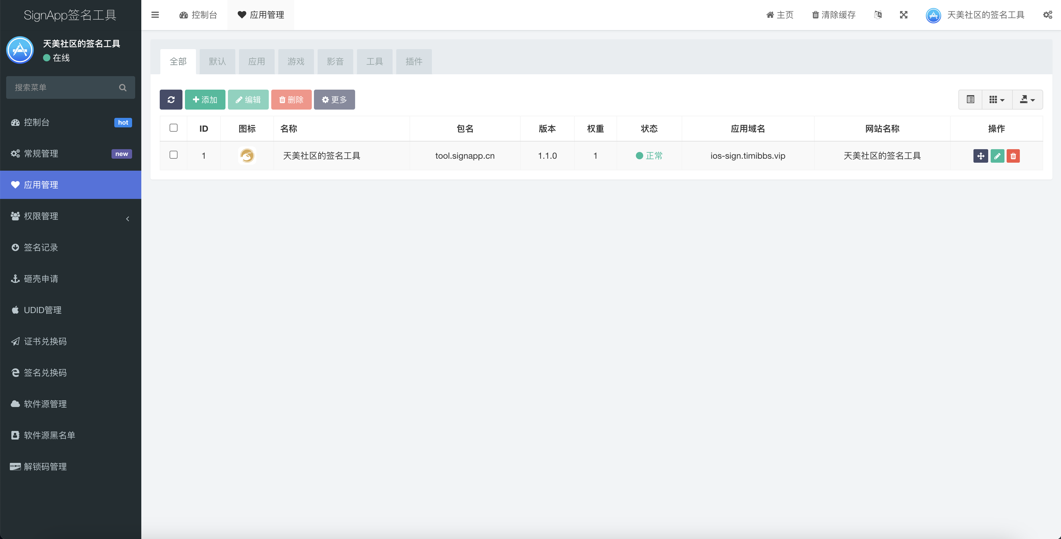The height and width of the screenshot is (539, 1061).
Task: Open the column layout dropdown above table
Action: click(x=997, y=99)
